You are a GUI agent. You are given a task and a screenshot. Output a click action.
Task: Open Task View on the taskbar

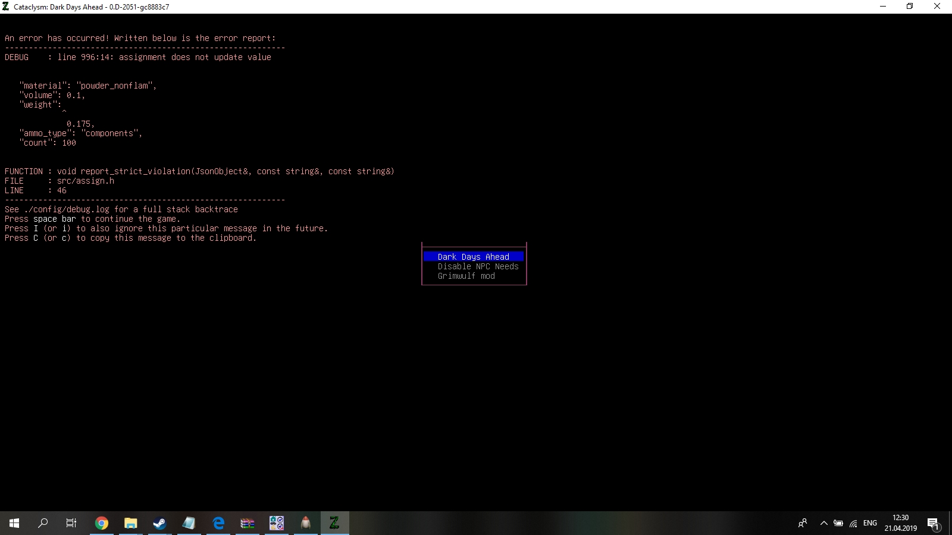pos(71,523)
